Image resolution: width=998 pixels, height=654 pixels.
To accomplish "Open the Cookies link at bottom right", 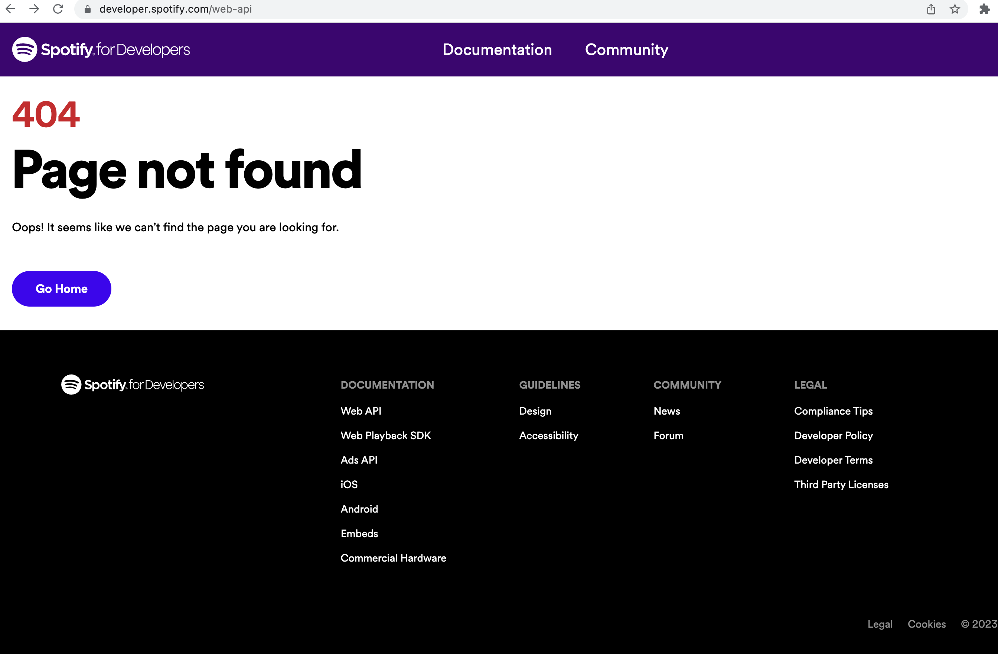I will click(926, 624).
